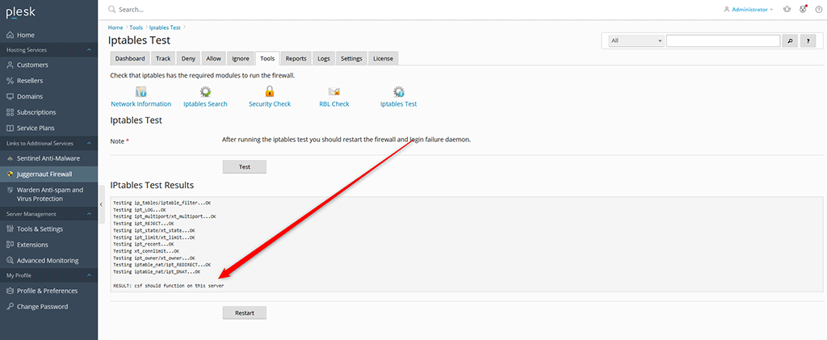827x340 pixels.
Task: Open the Network Information link text
Action: [x=141, y=104]
